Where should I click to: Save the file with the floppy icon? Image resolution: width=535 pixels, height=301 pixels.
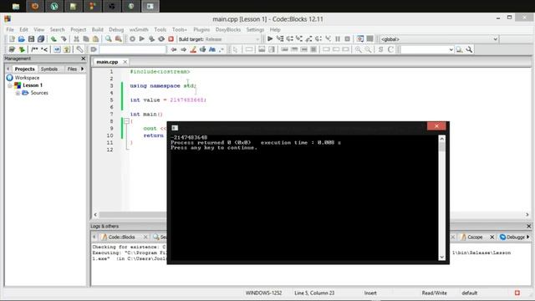coord(31,39)
